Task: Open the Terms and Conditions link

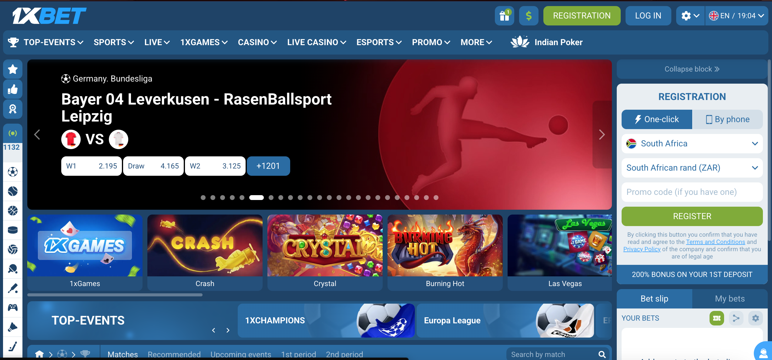Action: click(x=716, y=242)
